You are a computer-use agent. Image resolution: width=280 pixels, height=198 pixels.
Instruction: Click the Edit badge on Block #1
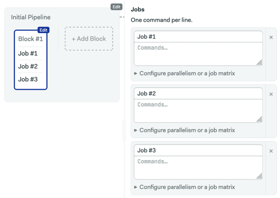[43, 30]
